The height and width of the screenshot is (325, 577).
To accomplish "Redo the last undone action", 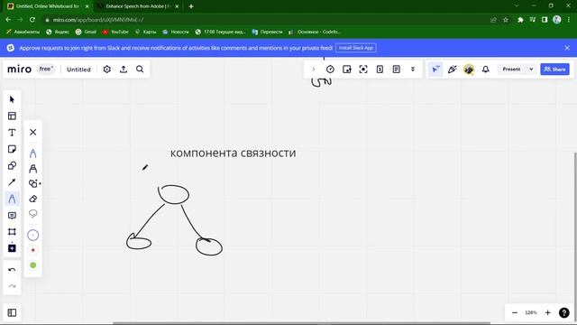I will [12, 286].
